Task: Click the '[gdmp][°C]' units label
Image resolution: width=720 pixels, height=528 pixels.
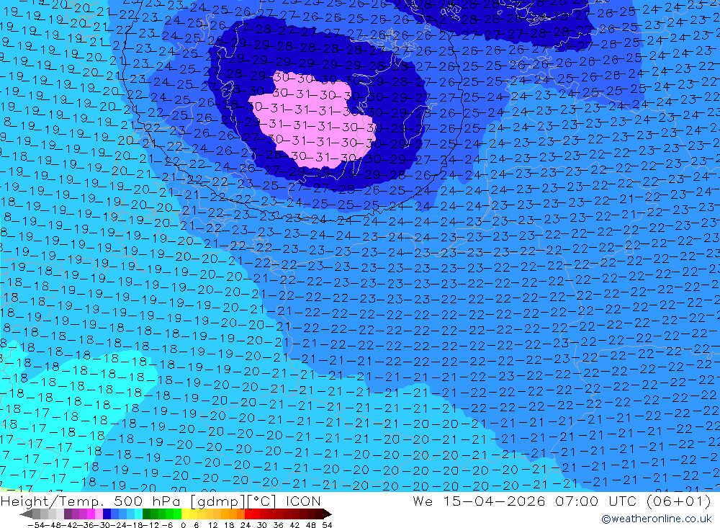Action: 233,501
